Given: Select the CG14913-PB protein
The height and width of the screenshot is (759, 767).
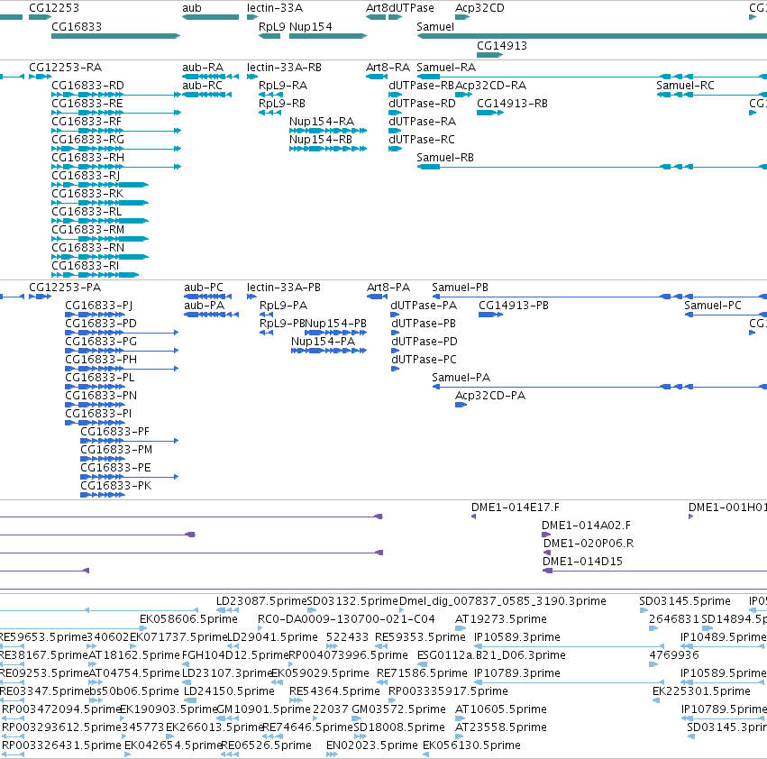Looking at the screenshot, I should tap(514, 306).
